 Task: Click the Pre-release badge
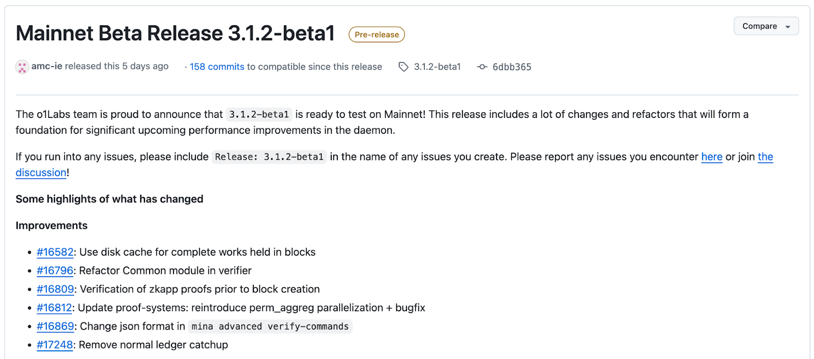(x=376, y=35)
